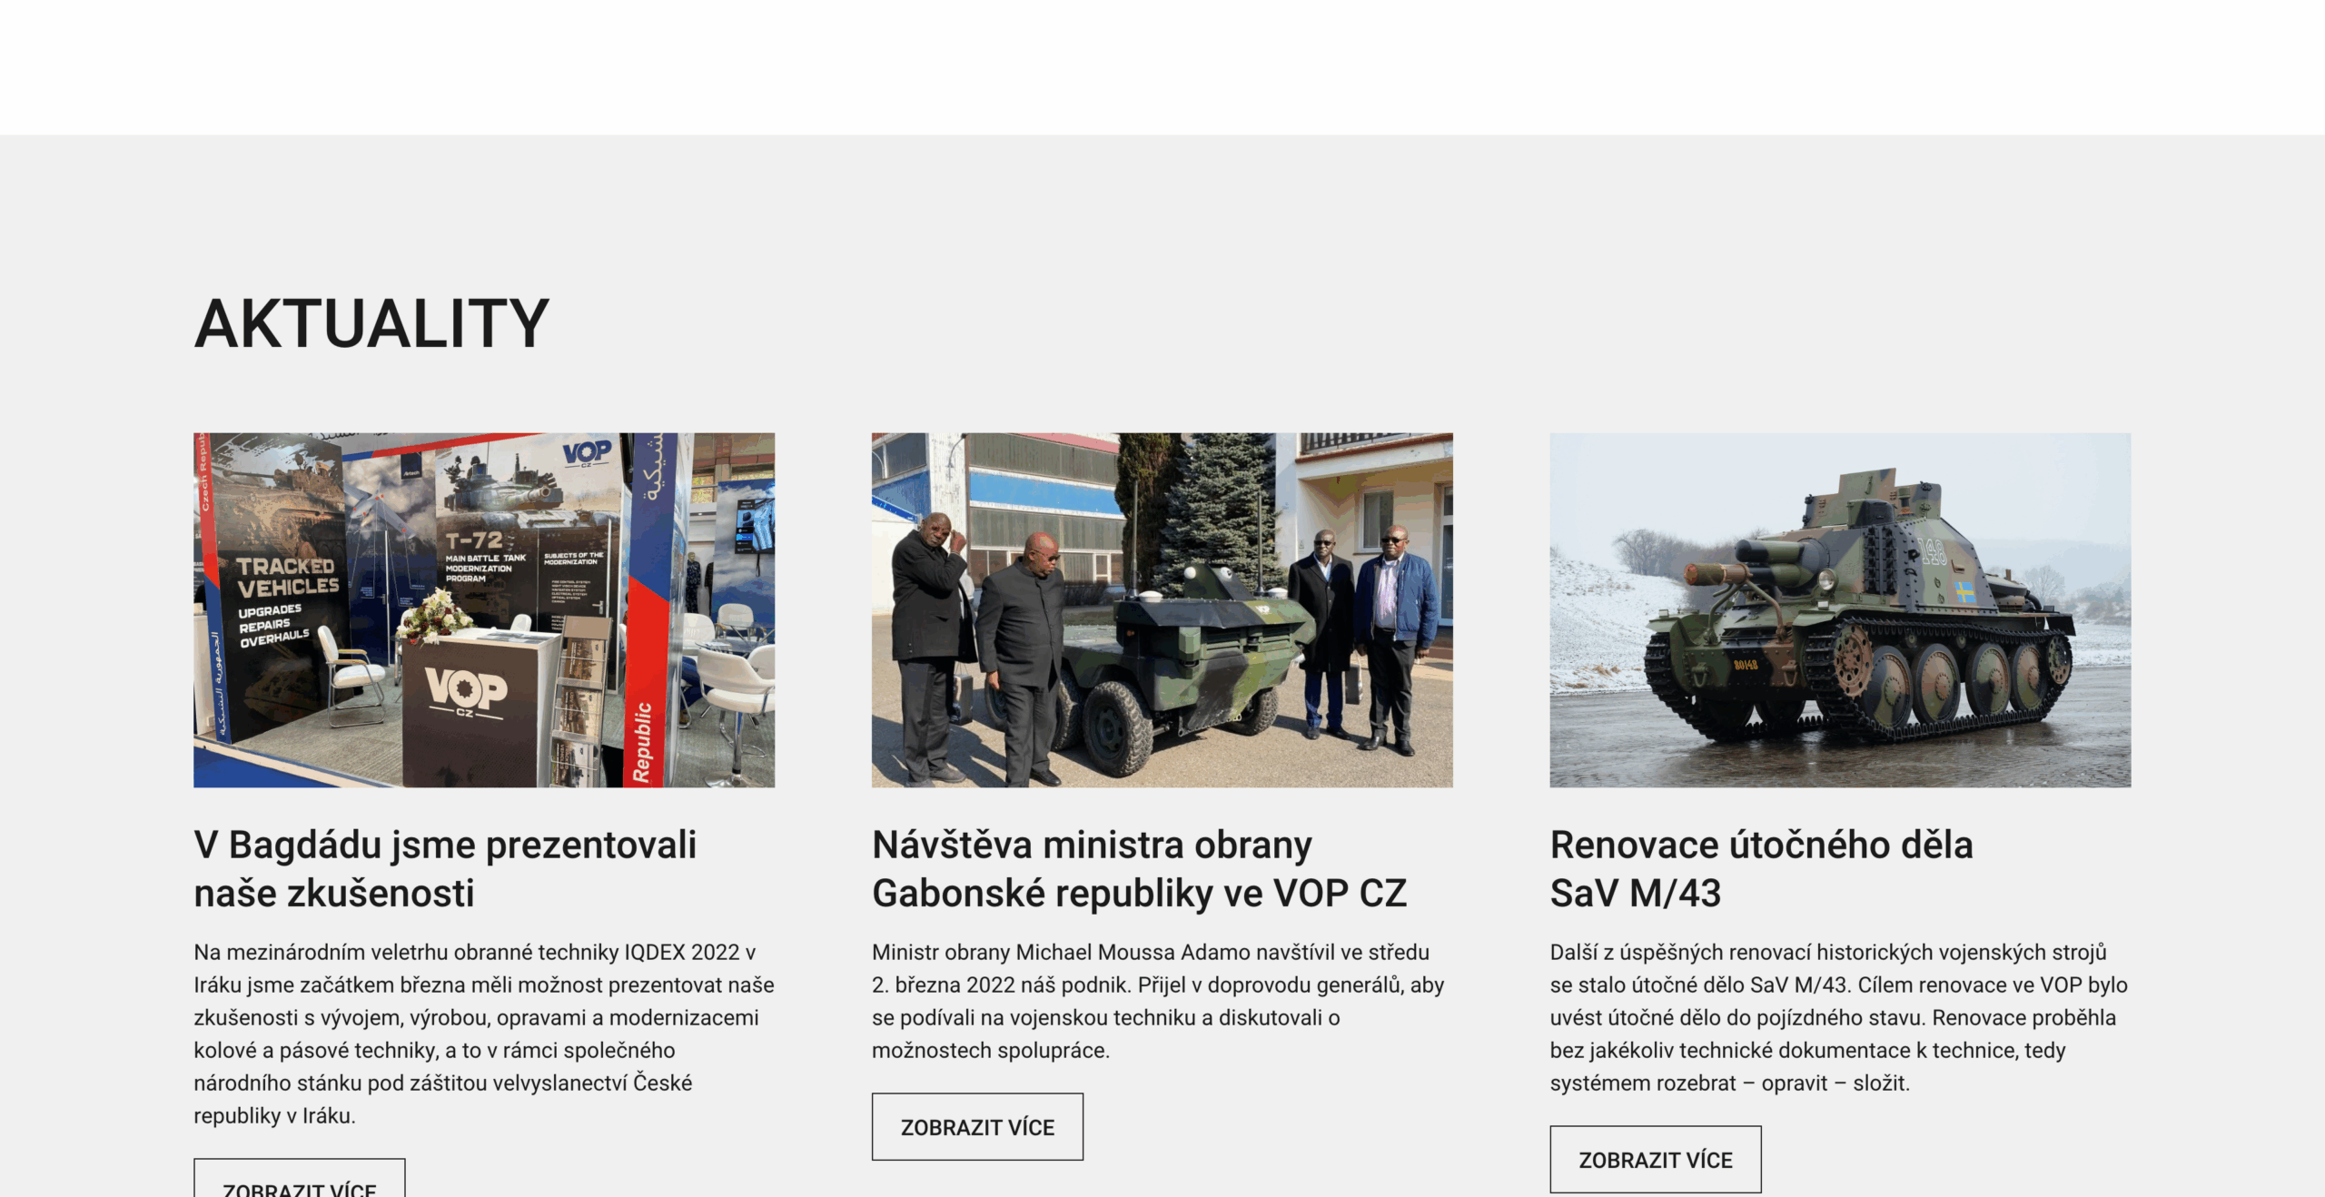The image size is (2325, 1197).
Task: Click the Michael Moussa Adamo description paragraph
Action: click(x=1158, y=1001)
